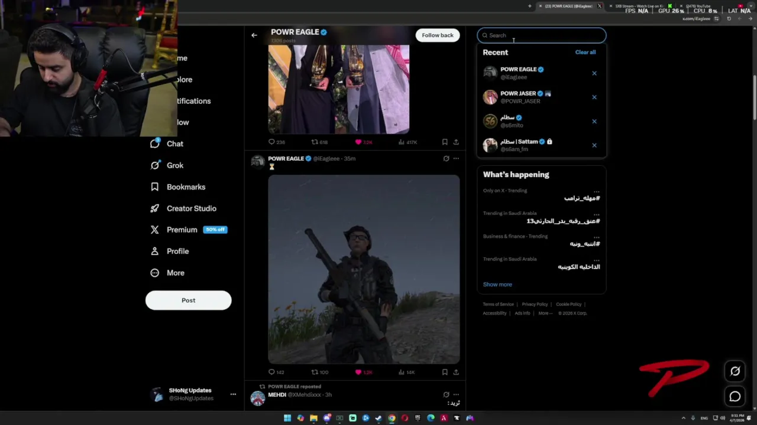Remove @s6mito entry from recent searches

point(594,121)
